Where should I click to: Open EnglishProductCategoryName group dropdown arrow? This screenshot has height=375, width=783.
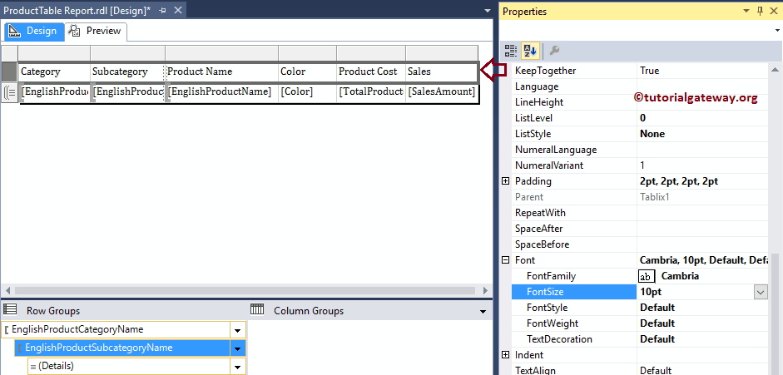pos(238,330)
